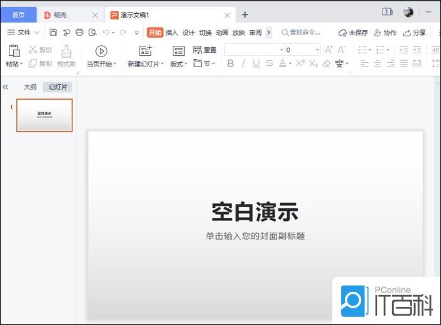Click the decrease indent icon

click(x=403, y=50)
